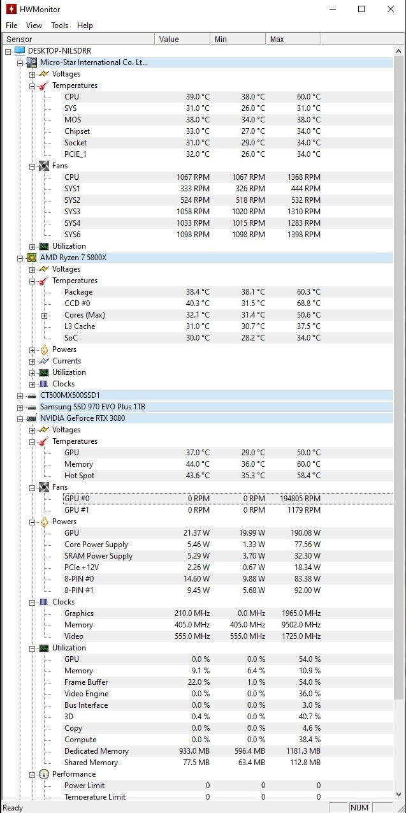The width and height of the screenshot is (406, 813).
Task: Select the GPU #0 fan row
Action: (228, 499)
